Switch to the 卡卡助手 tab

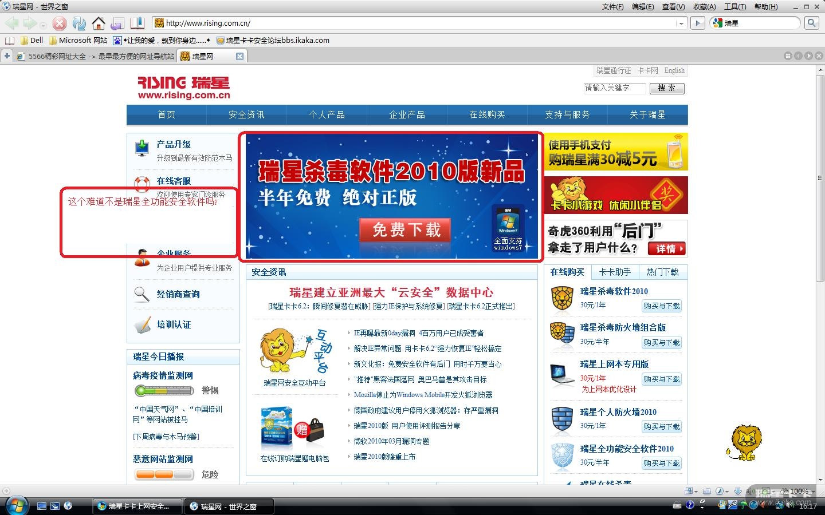[x=615, y=272]
